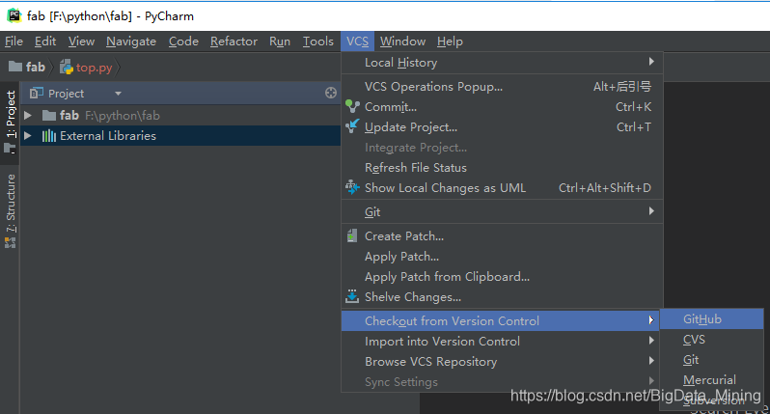
Task: Click the fab project folder icon in tree
Action: (x=48, y=116)
